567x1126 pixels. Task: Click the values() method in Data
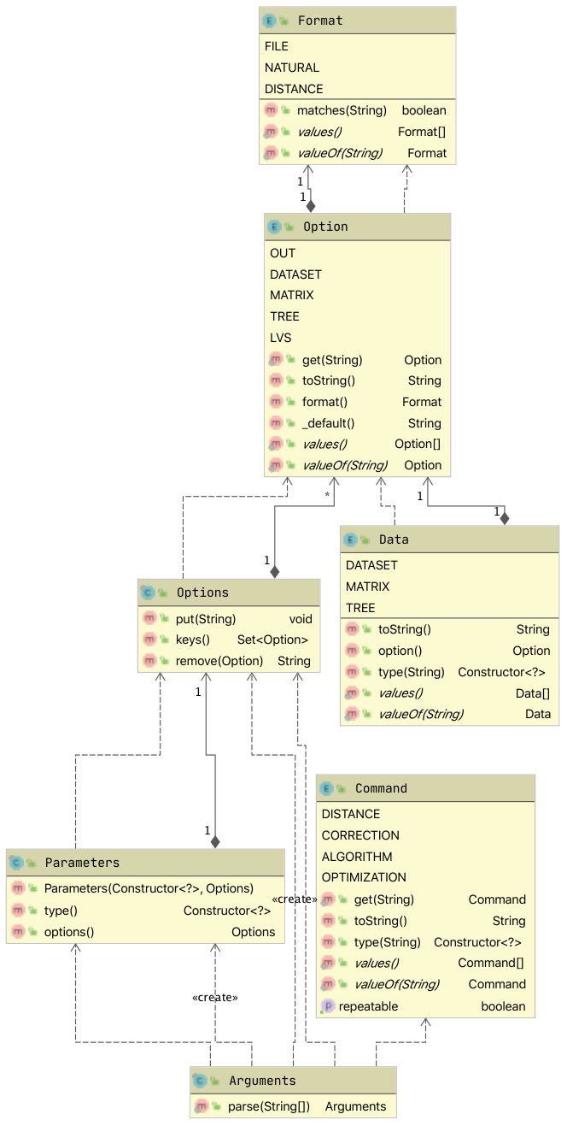coord(400,693)
